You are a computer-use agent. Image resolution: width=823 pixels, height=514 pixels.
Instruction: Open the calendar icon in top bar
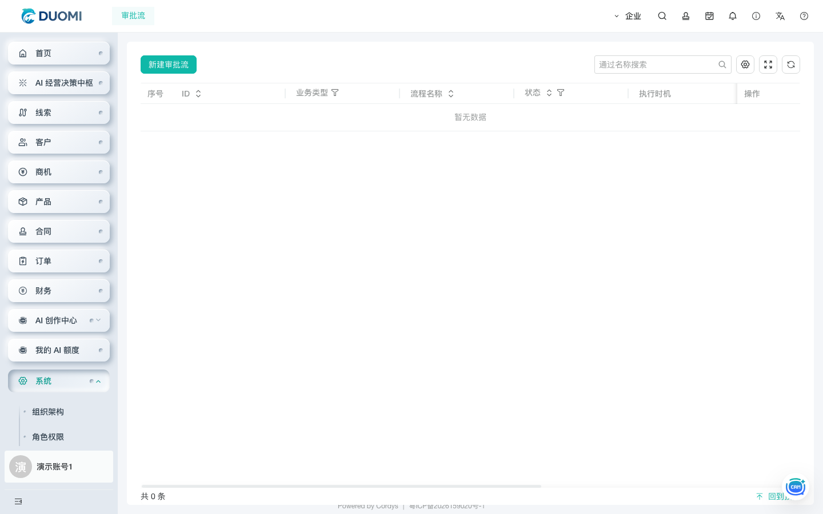pos(709,16)
